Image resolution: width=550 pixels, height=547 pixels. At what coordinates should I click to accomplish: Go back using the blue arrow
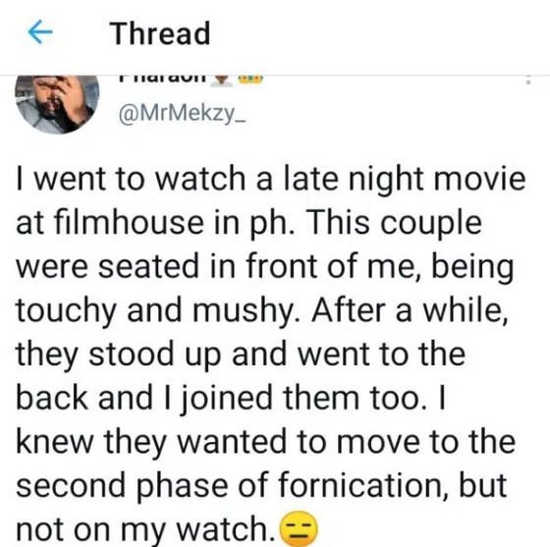[40, 32]
